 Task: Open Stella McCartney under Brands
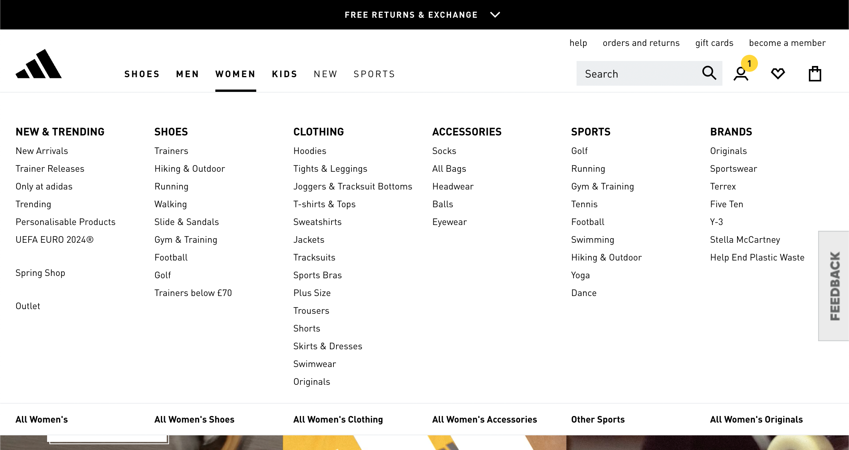(x=745, y=239)
